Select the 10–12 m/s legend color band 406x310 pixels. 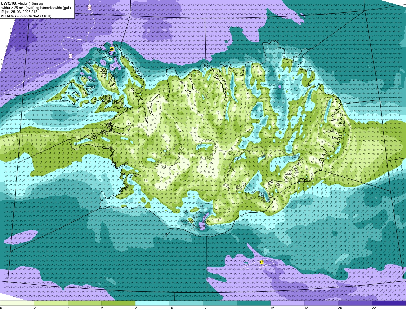(186, 303)
